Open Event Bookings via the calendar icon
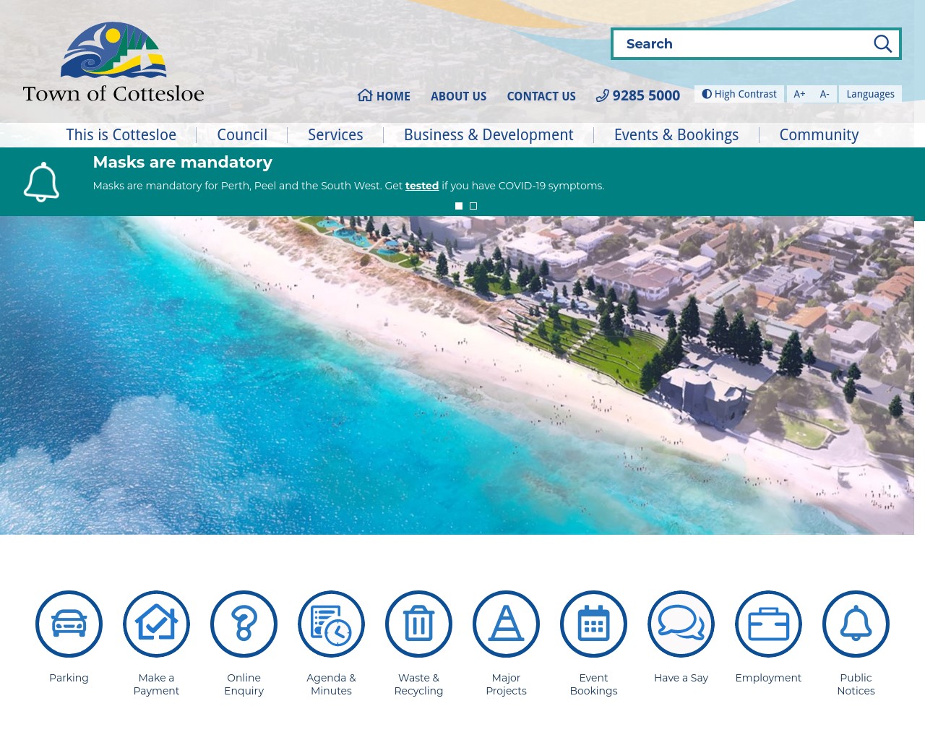The width and height of the screenshot is (925, 740). tap(593, 624)
